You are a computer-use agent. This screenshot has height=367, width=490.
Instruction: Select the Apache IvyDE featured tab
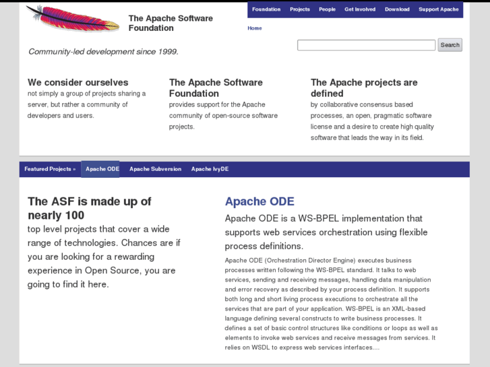210,169
